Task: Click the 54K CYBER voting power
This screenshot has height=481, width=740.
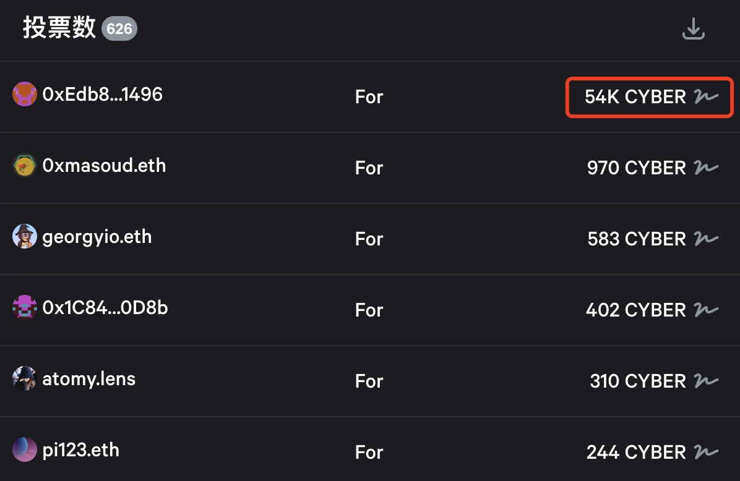Action: pyautogui.click(x=635, y=96)
